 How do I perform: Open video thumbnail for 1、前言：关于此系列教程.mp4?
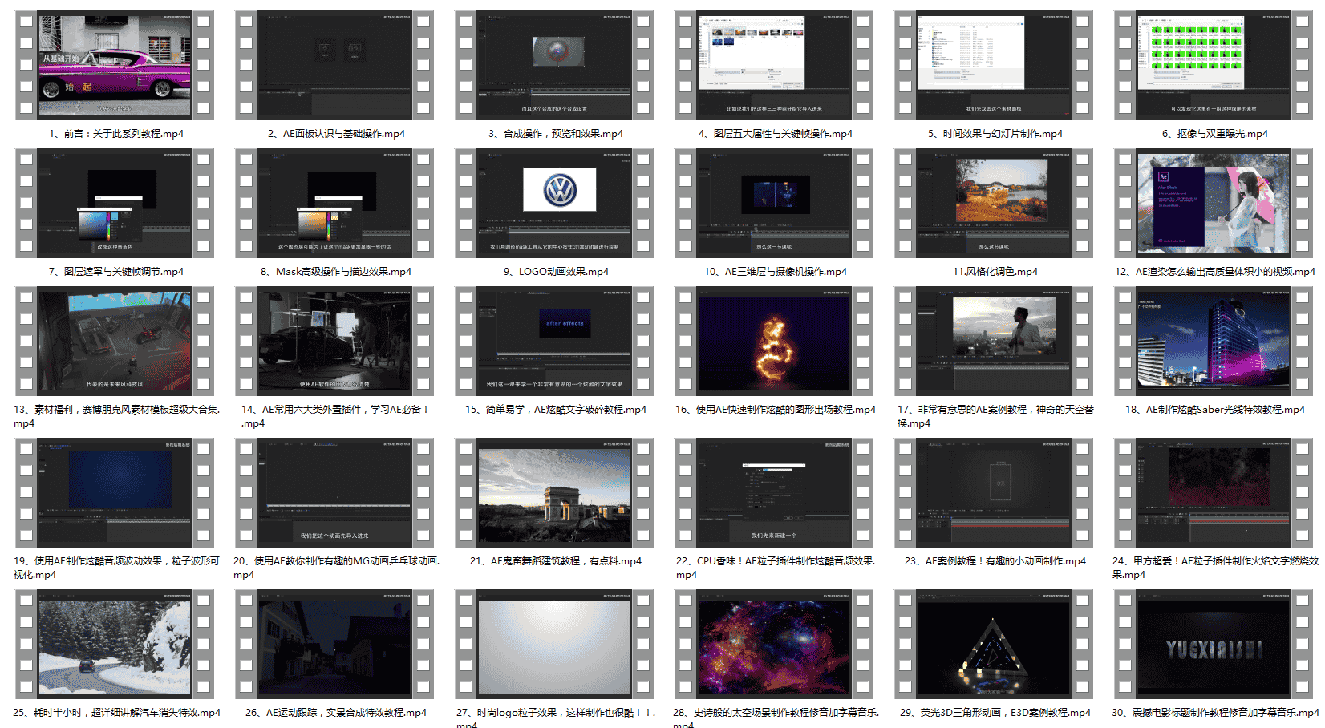coord(115,66)
